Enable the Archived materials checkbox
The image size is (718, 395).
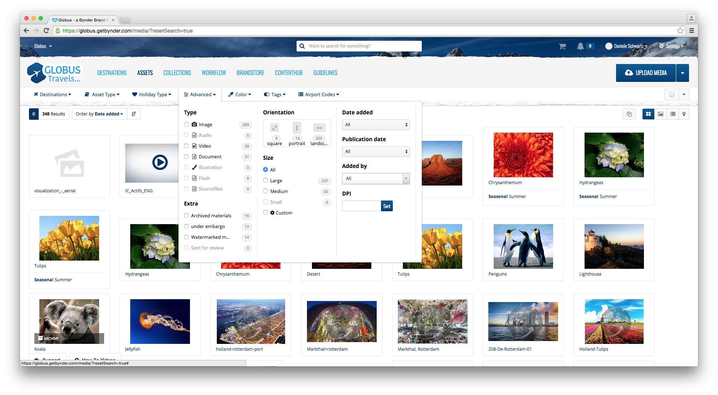click(186, 216)
